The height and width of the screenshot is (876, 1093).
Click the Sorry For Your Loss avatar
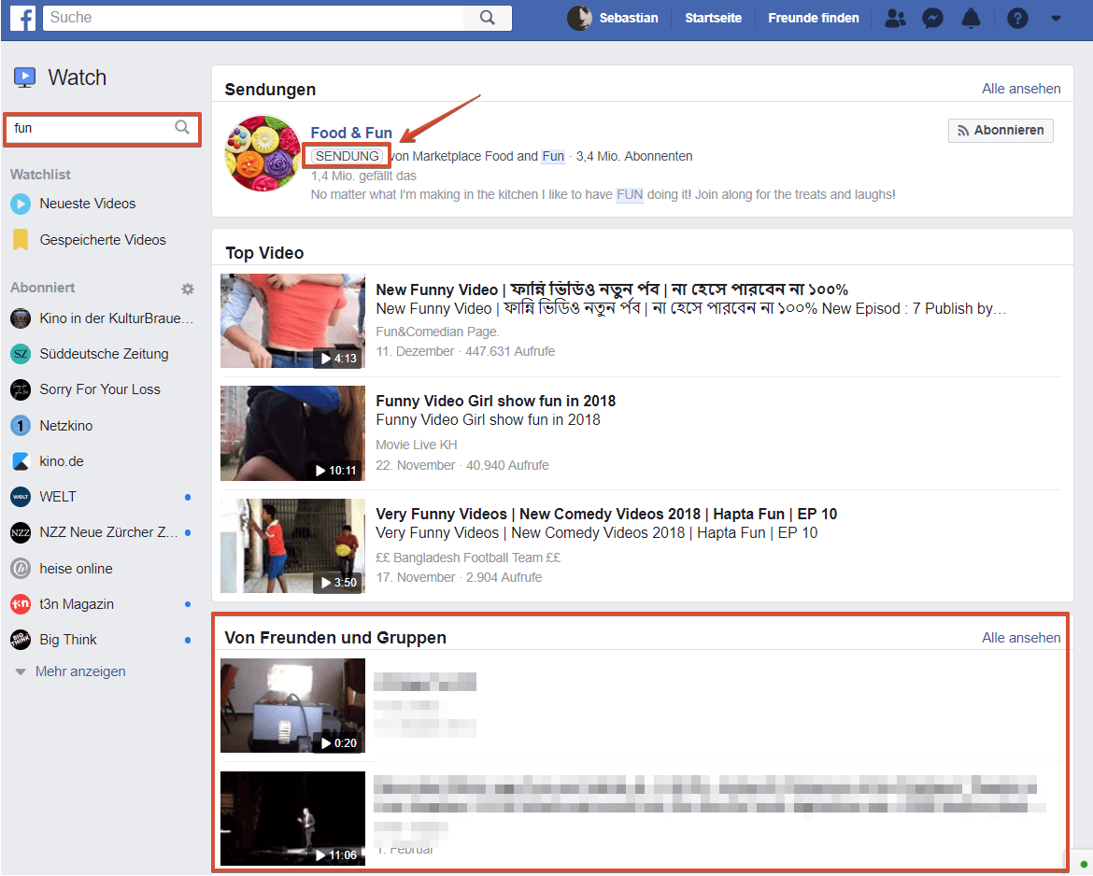point(21,389)
